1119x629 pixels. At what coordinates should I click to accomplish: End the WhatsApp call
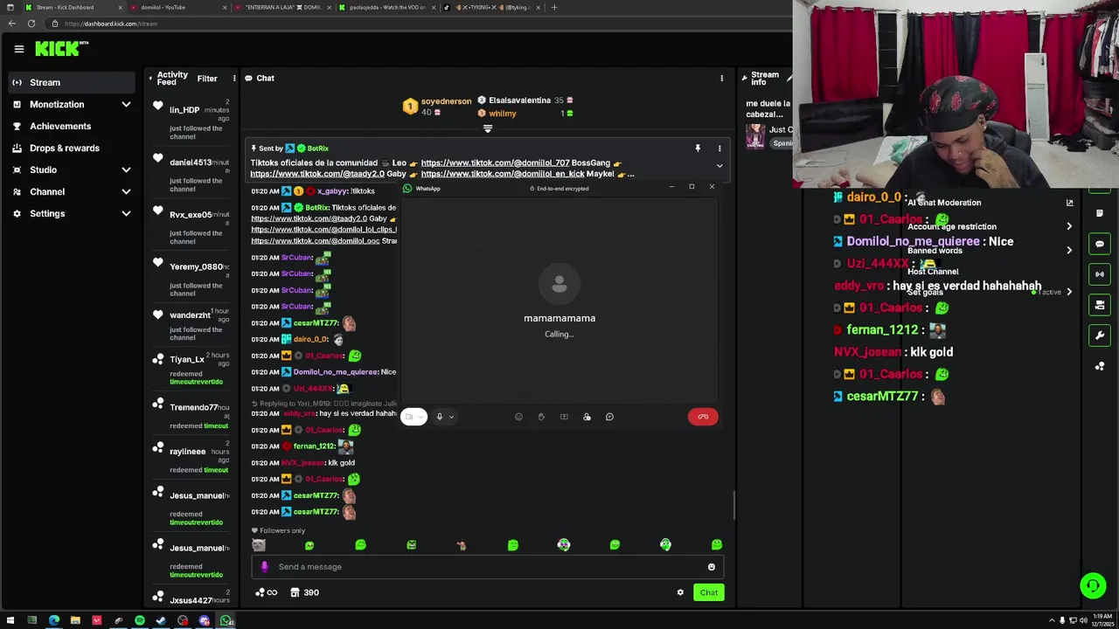coord(703,417)
